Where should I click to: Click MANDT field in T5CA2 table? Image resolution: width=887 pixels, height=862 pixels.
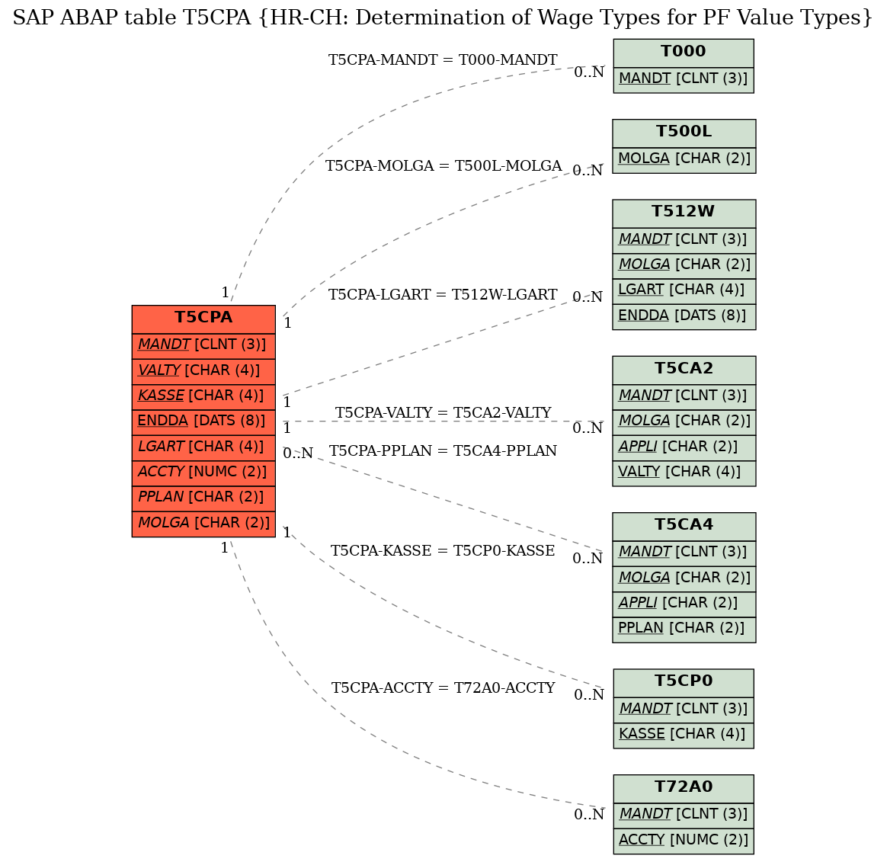pos(684,396)
